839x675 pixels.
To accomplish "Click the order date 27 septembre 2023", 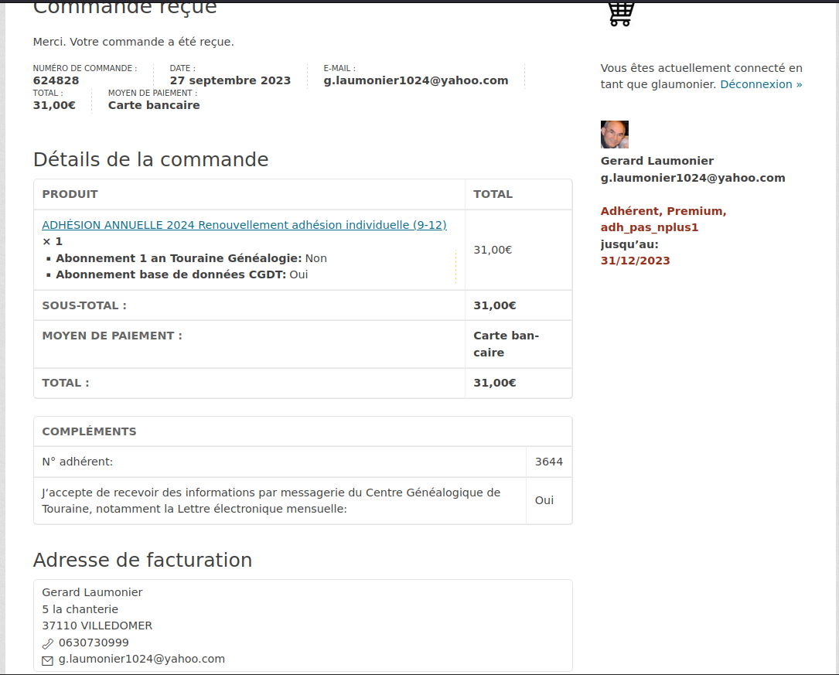I will [x=230, y=80].
